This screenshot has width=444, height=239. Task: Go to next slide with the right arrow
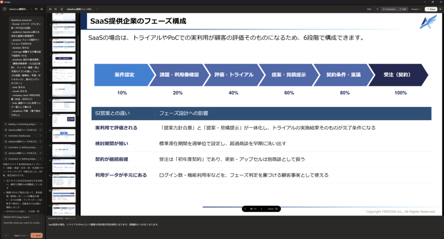[261, 209]
